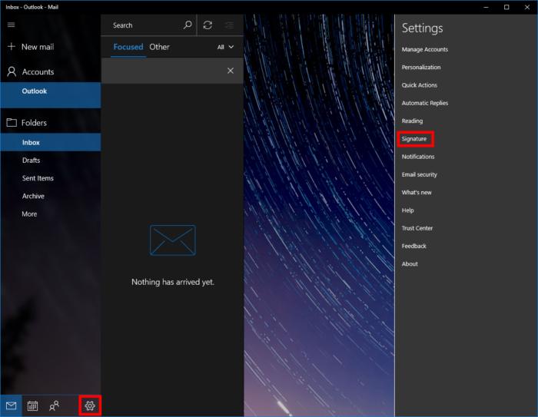Image resolution: width=538 pixels, height=417 pixels.
Task: Open the People app icon
Action: (55, 406)
